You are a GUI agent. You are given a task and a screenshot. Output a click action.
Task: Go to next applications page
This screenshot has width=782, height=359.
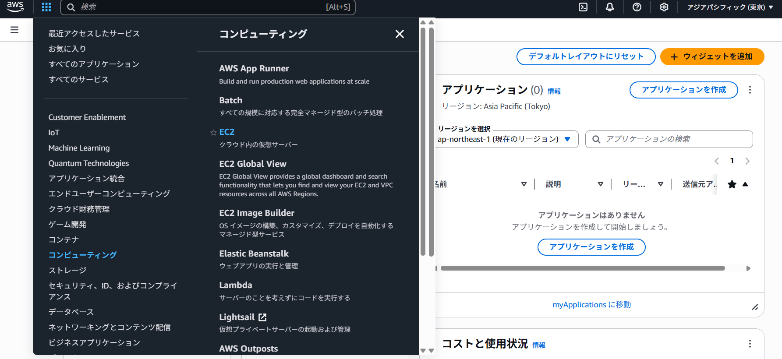(747, 161)
